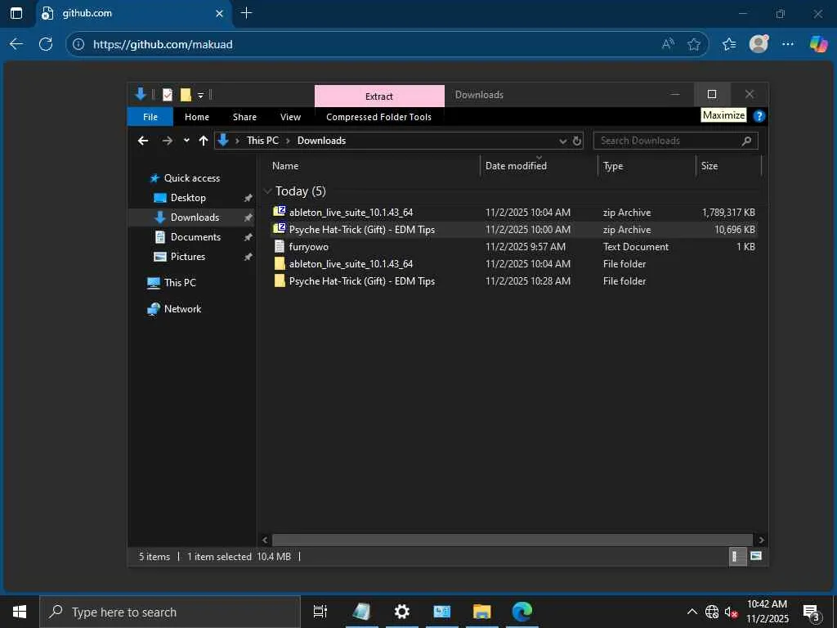Go back in Edge browser
The image size is (837, 628).
point(16,44)
